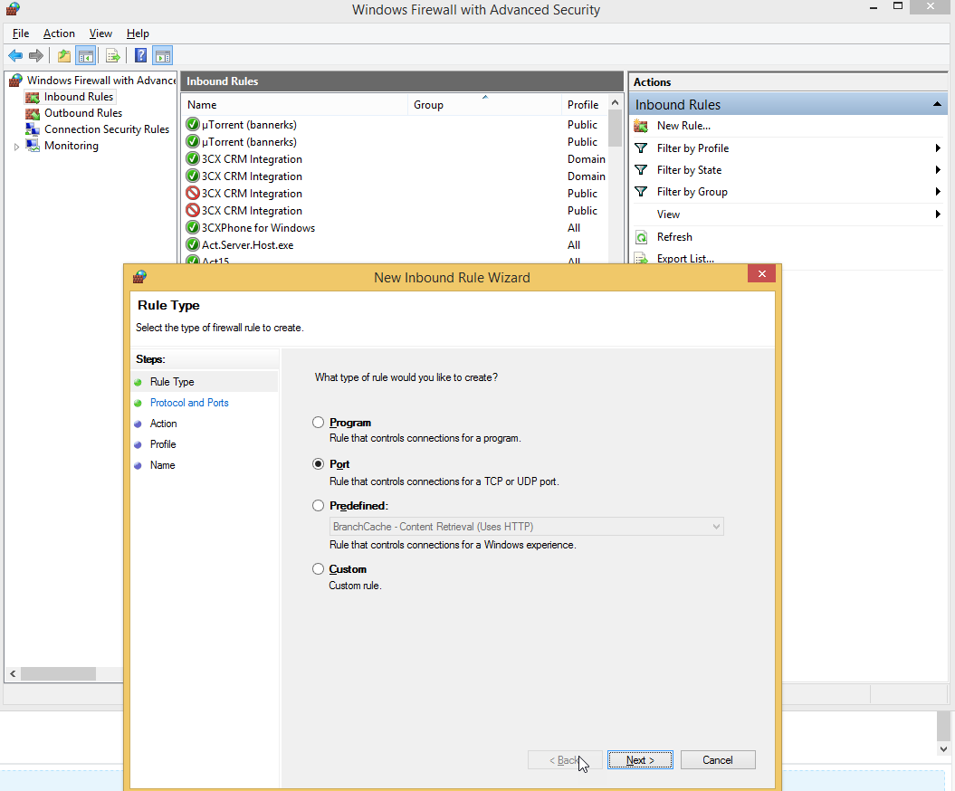
Task: Open the File menu
Action: [21, 33]
